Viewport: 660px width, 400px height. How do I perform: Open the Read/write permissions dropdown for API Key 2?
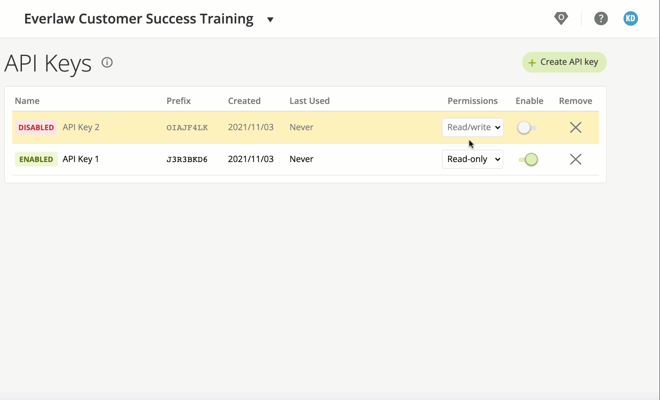472,127
